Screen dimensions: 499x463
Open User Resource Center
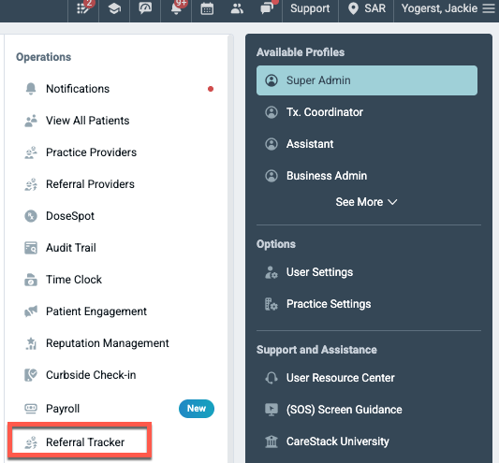pyautogui.click(x=340, y=378)
